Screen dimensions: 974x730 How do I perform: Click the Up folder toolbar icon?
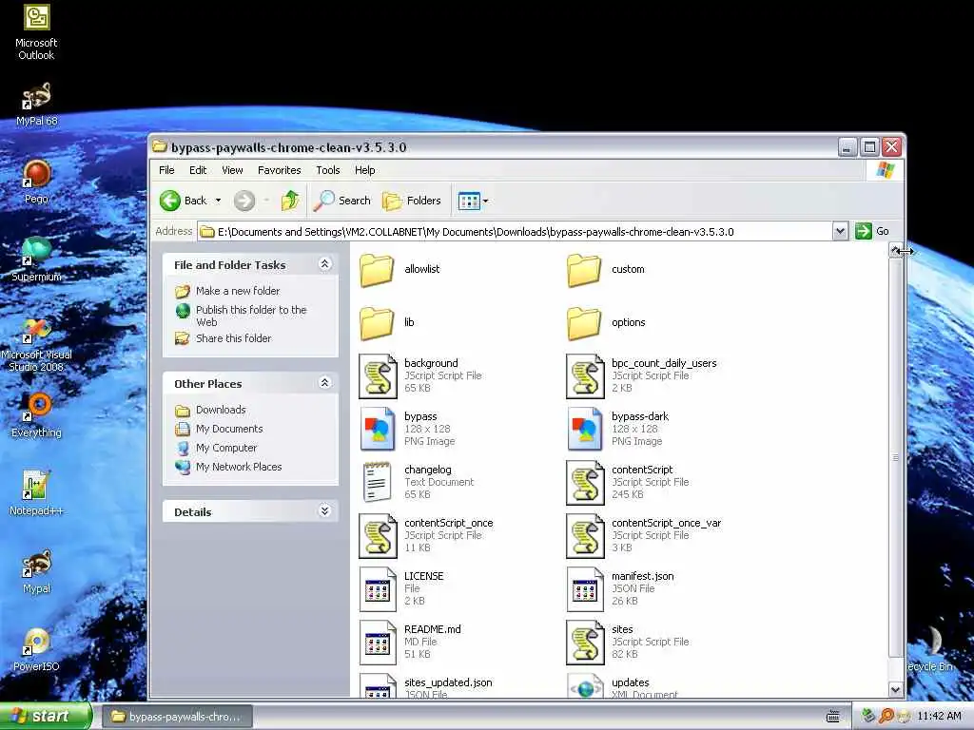click(x=290, y=201)
